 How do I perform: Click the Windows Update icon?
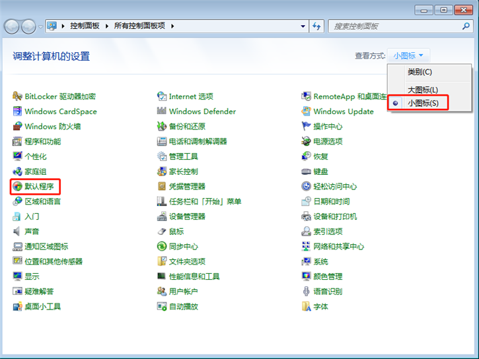307,112
